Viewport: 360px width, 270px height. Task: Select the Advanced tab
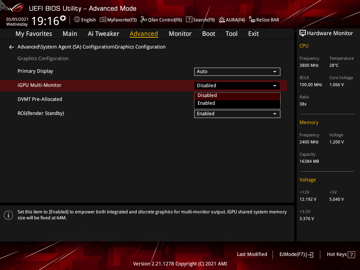(x=144, y=34)
